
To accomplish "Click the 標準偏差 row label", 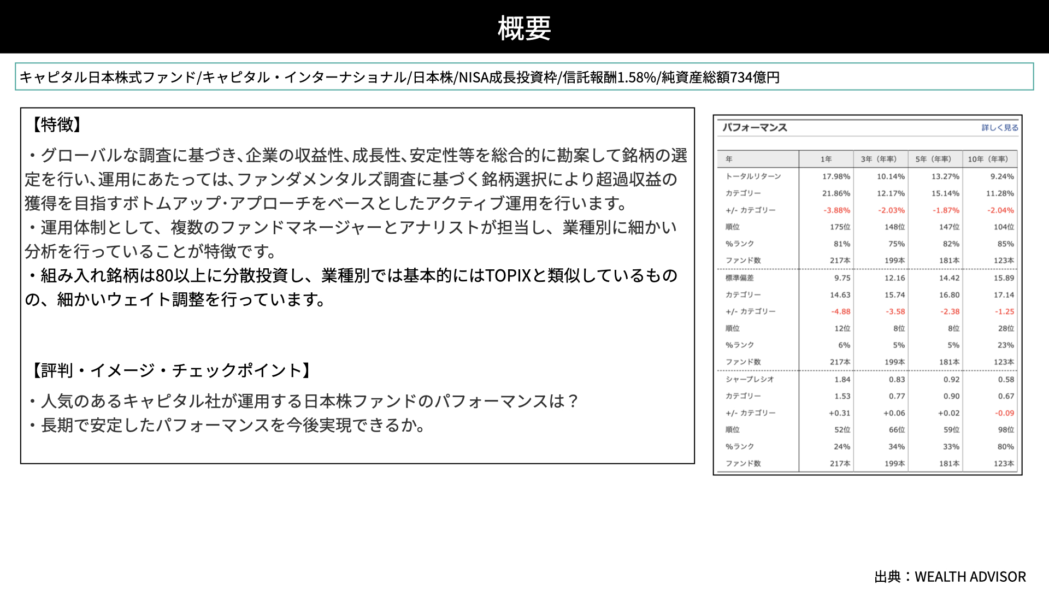I will coord(739,278).
